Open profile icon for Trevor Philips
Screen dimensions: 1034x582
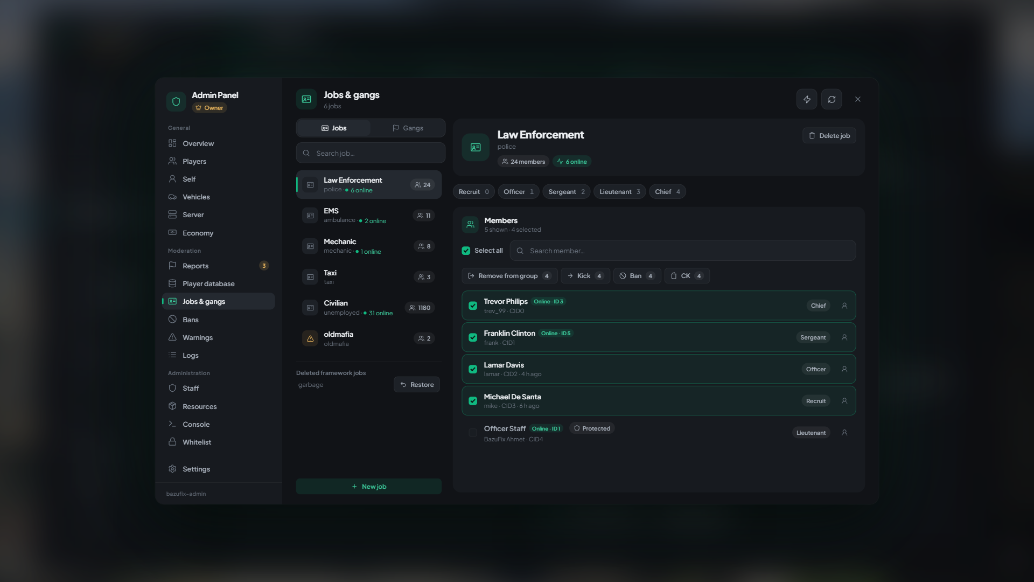[x=844, y=306]
